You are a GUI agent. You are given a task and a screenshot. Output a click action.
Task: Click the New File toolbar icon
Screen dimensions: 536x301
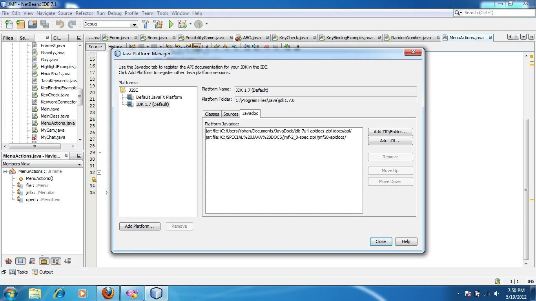pos(9,24)
